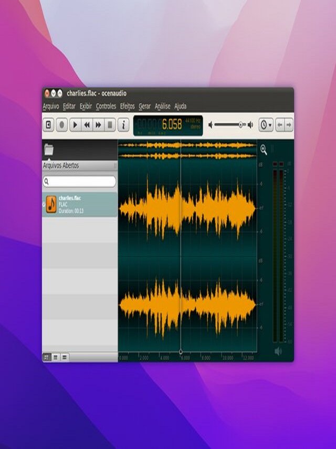Click the folder icon above Arquivos Abertos
This screenshot has width=336, height=449.
(x=49, y=149)
